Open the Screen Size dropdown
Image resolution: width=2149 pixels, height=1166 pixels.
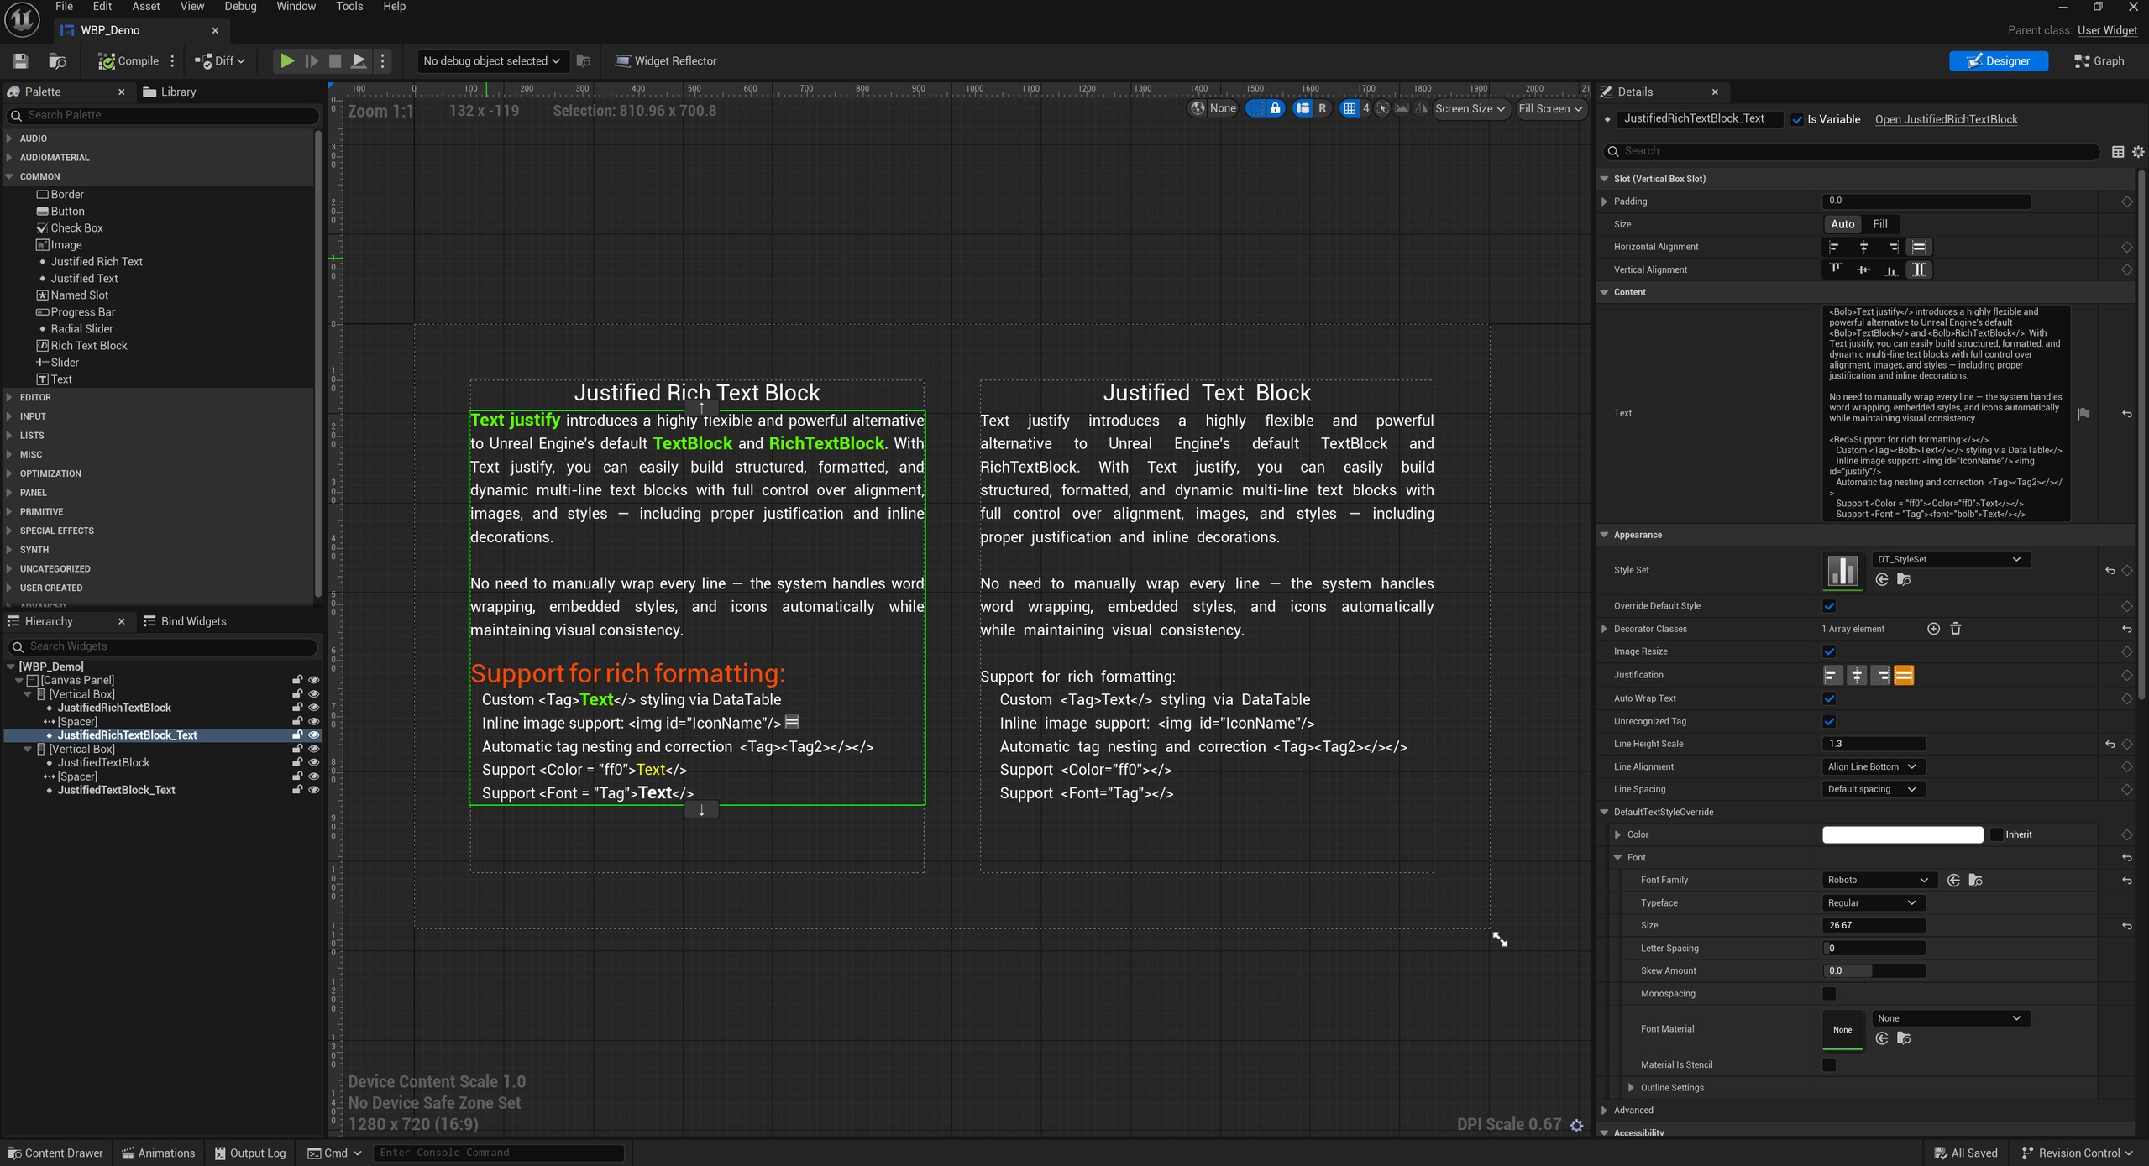click(x=1470, y=108)
